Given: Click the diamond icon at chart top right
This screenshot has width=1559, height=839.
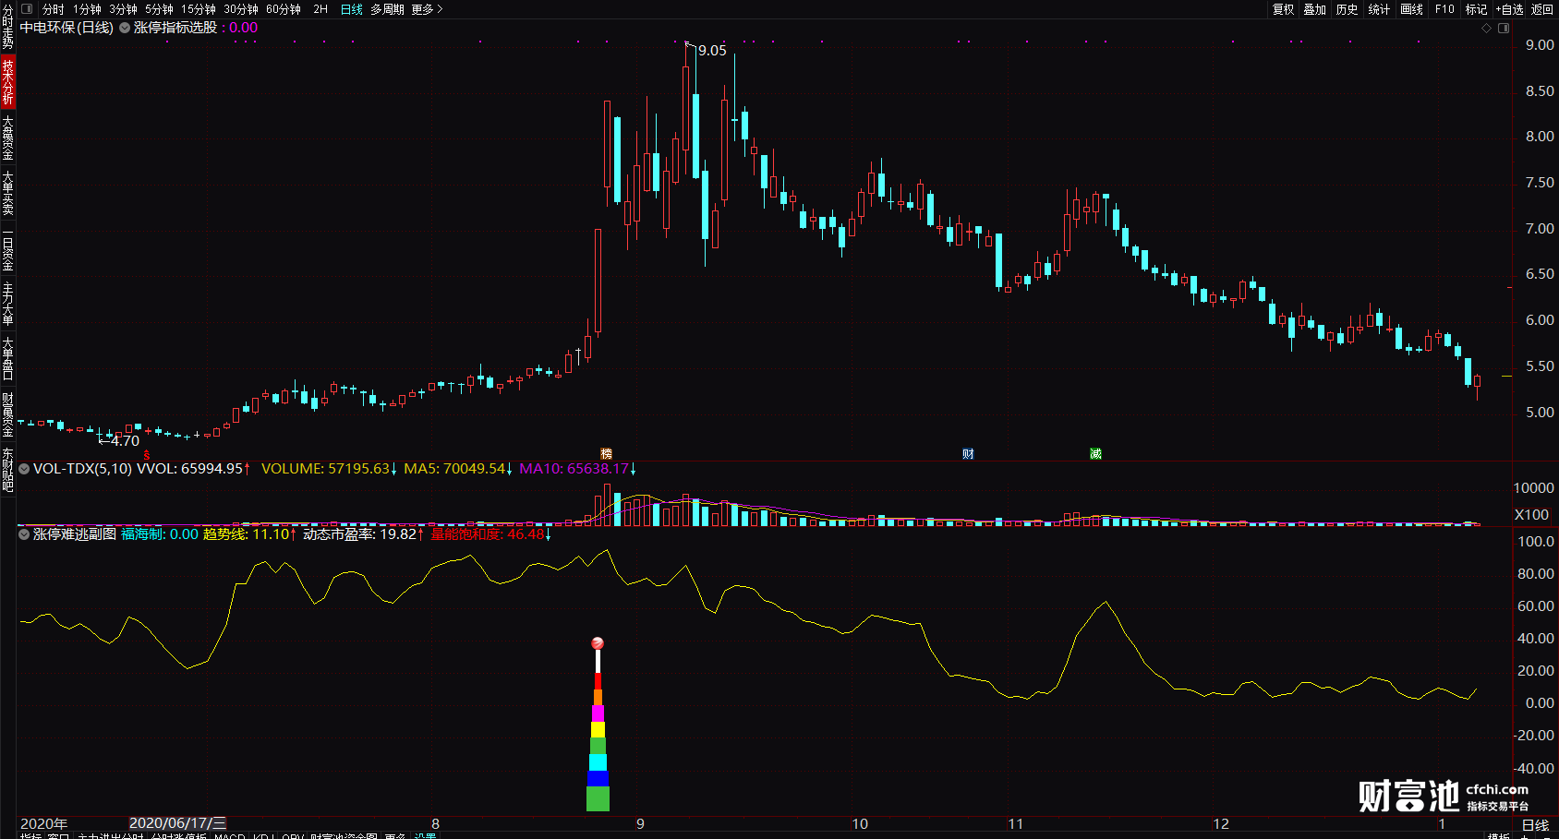Looking at the screenshot, I should click(x=1487, y=29).
